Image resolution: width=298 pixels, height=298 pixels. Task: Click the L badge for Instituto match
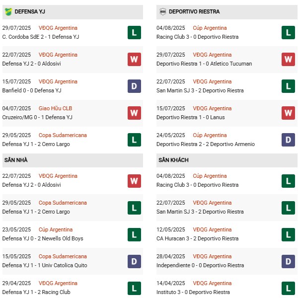coord(288,288)
